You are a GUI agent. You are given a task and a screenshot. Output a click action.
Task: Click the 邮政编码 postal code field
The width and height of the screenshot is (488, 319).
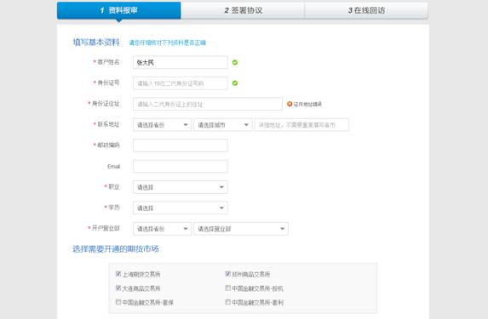(181, 145)
